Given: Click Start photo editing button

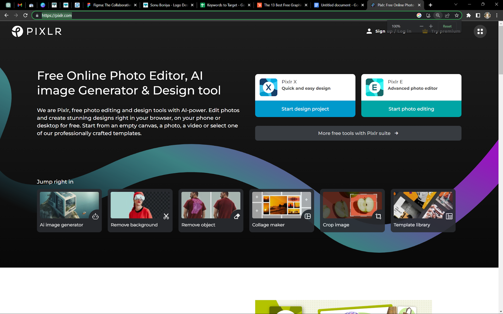Looking at the screenshot, I should (411, 109).
